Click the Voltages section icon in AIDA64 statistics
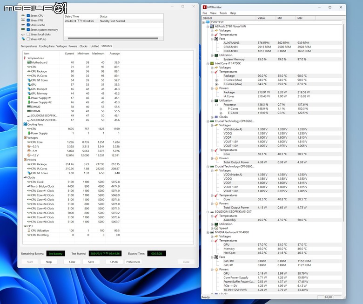This screenshot has height=304, width=363. (x=25, y=137)
